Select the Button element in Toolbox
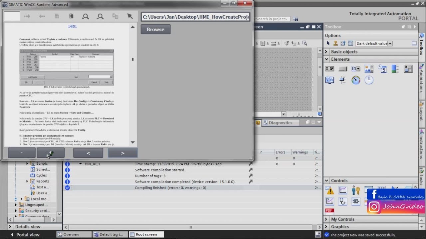The width and height of the screenshot is (426, 239). pos(342,69)
